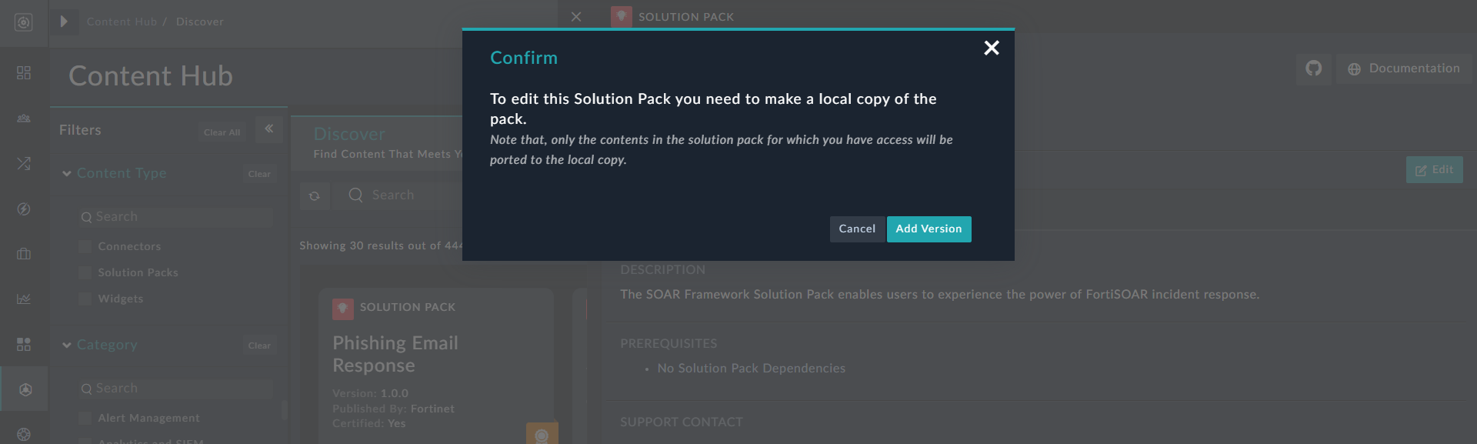Image resolution: width=1477 pixels, height=444 pixels.
Task: Open the crossed-arrows sidebar icon
Action: [24, 163]
